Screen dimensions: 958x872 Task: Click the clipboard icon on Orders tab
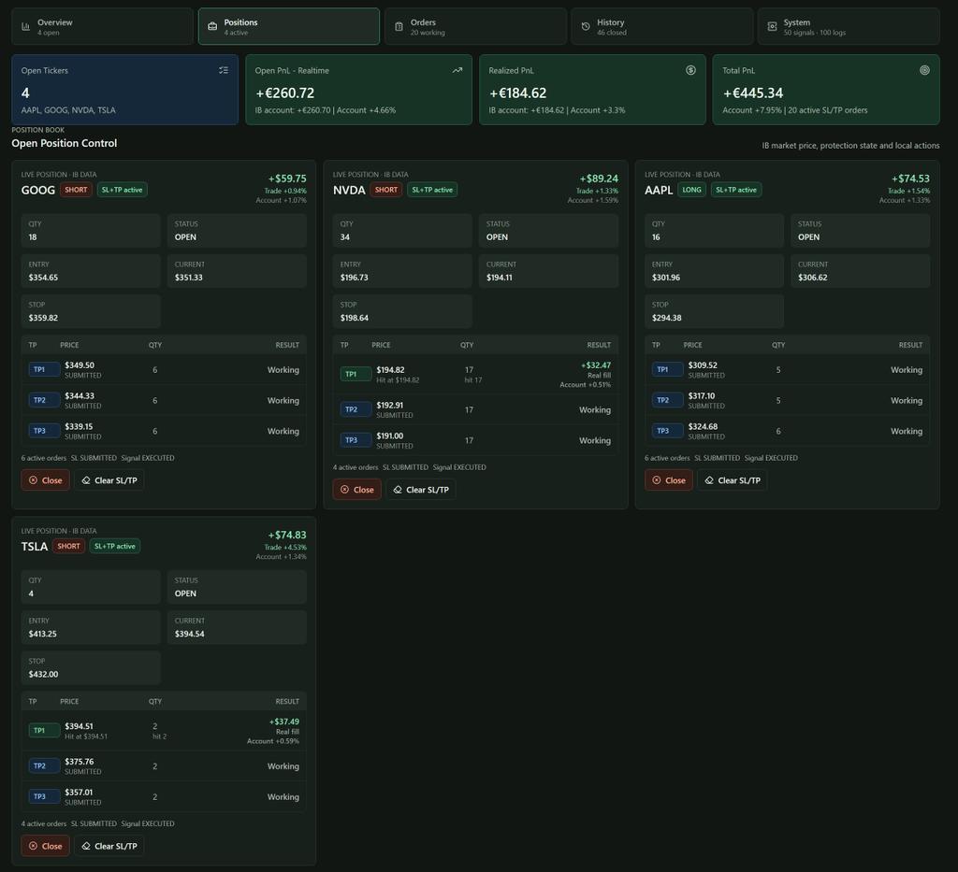399,26
